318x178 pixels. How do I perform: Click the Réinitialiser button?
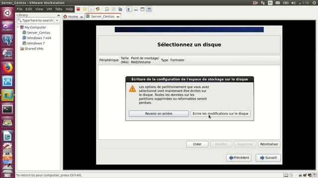pos(269,144)
